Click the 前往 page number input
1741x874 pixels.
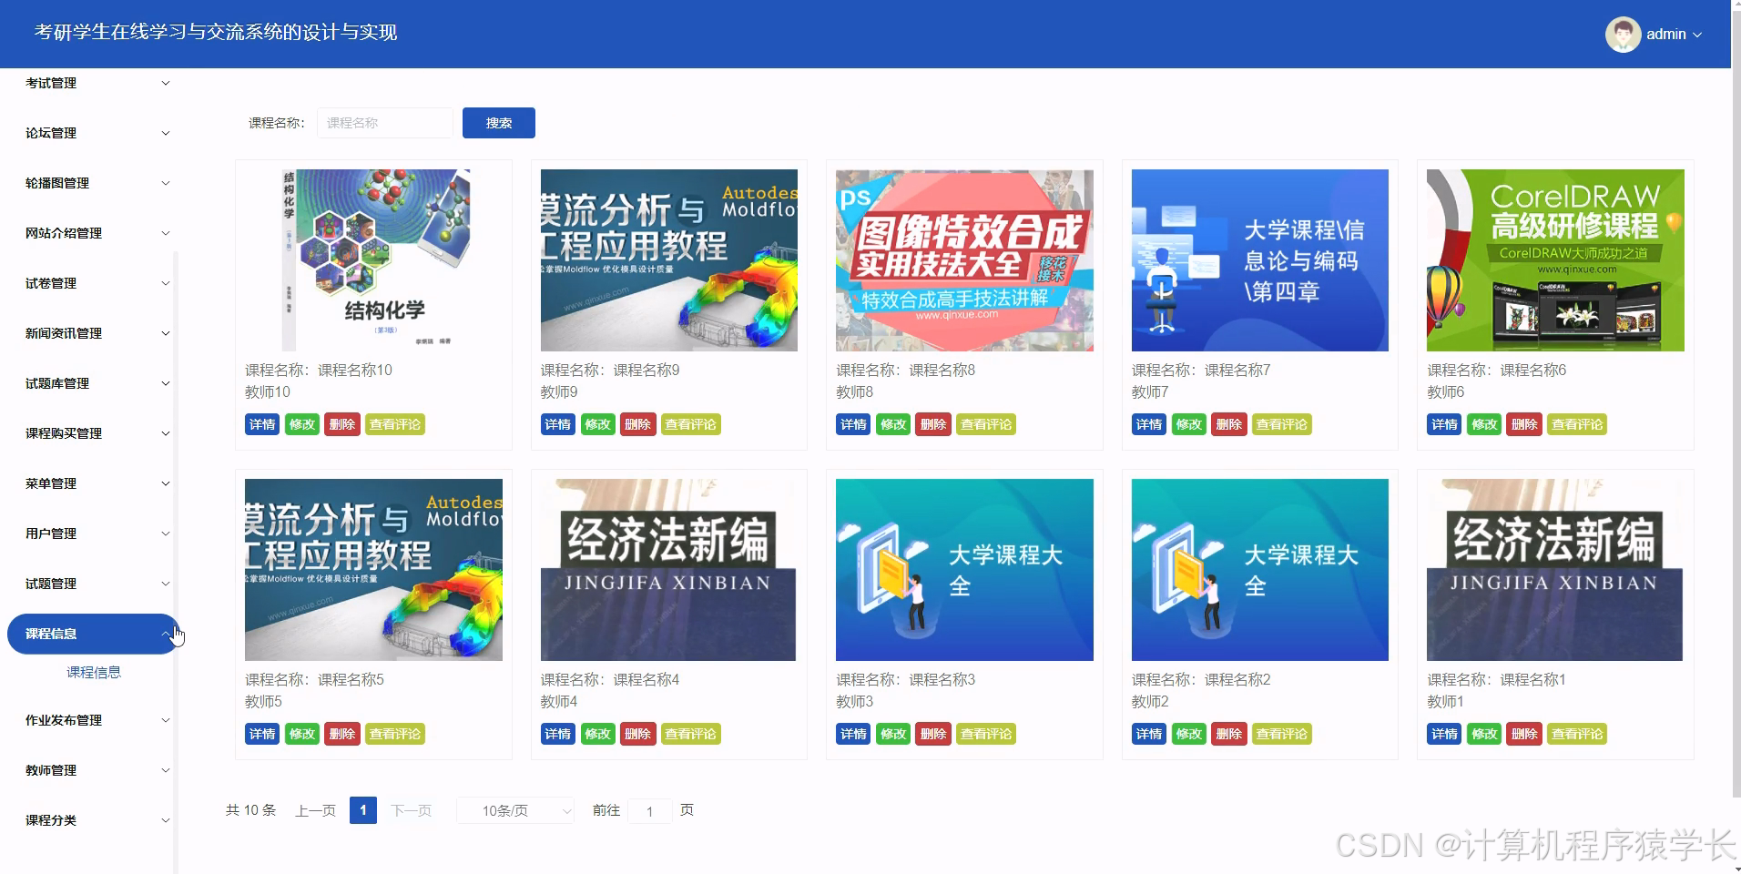click(x=649, y=810)
